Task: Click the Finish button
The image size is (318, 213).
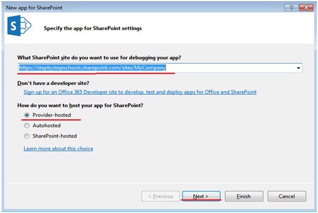Action: 244,196
